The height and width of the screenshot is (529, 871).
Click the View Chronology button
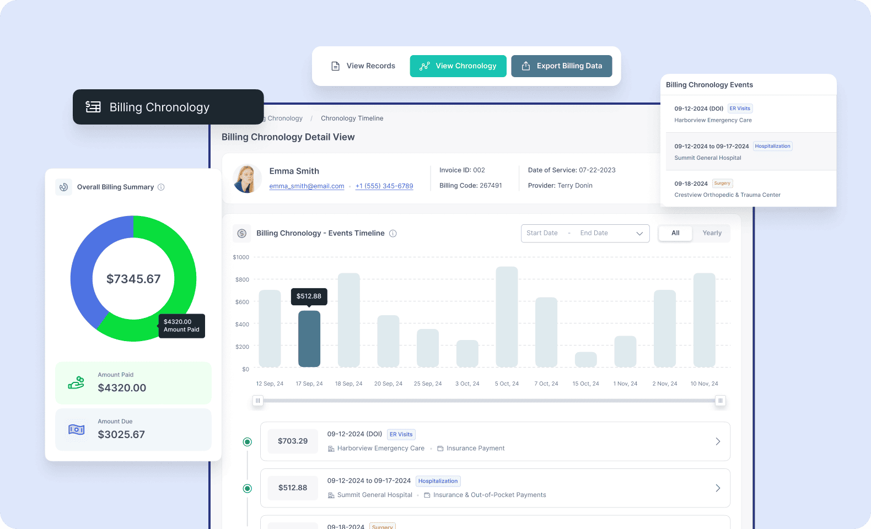pos(458,66)
